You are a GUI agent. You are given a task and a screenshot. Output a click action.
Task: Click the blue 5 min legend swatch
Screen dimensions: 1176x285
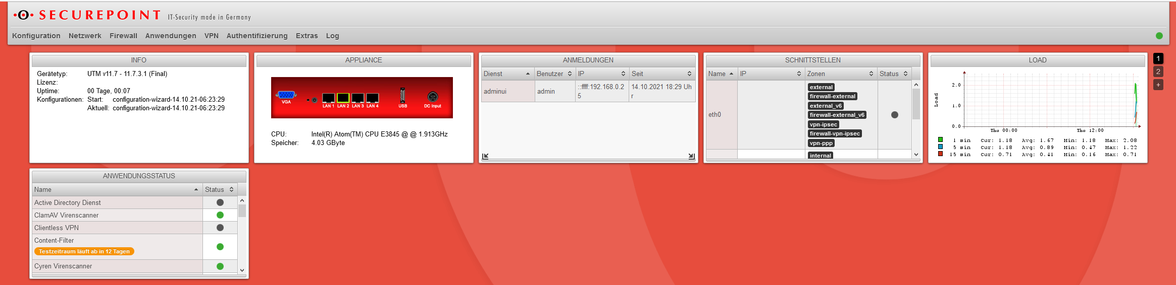(x=940, y=147)
